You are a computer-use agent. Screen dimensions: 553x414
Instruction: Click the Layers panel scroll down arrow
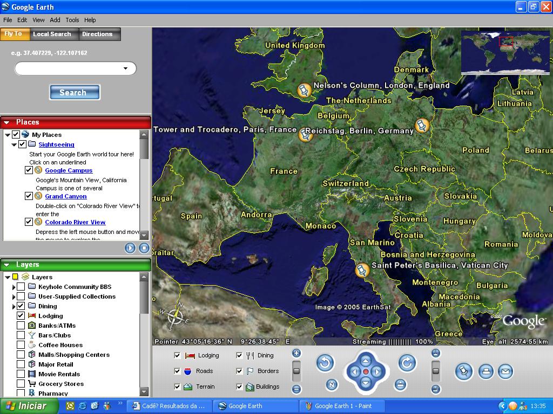point(144,391)
